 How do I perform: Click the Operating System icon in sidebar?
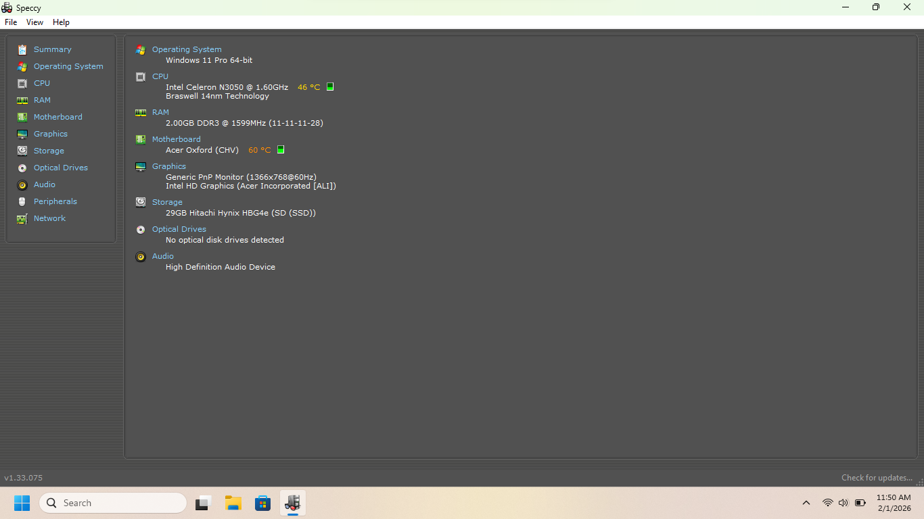tap(22, 66)
